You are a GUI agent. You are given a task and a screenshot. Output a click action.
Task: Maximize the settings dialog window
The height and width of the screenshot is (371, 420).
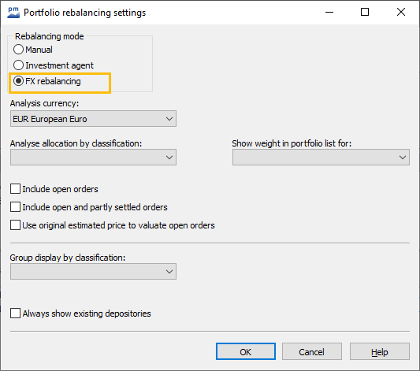point(365,13)
